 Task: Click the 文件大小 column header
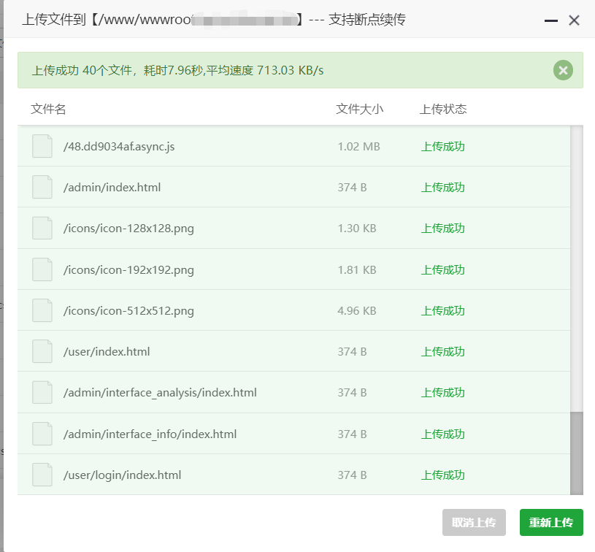[x=359, y=110]
